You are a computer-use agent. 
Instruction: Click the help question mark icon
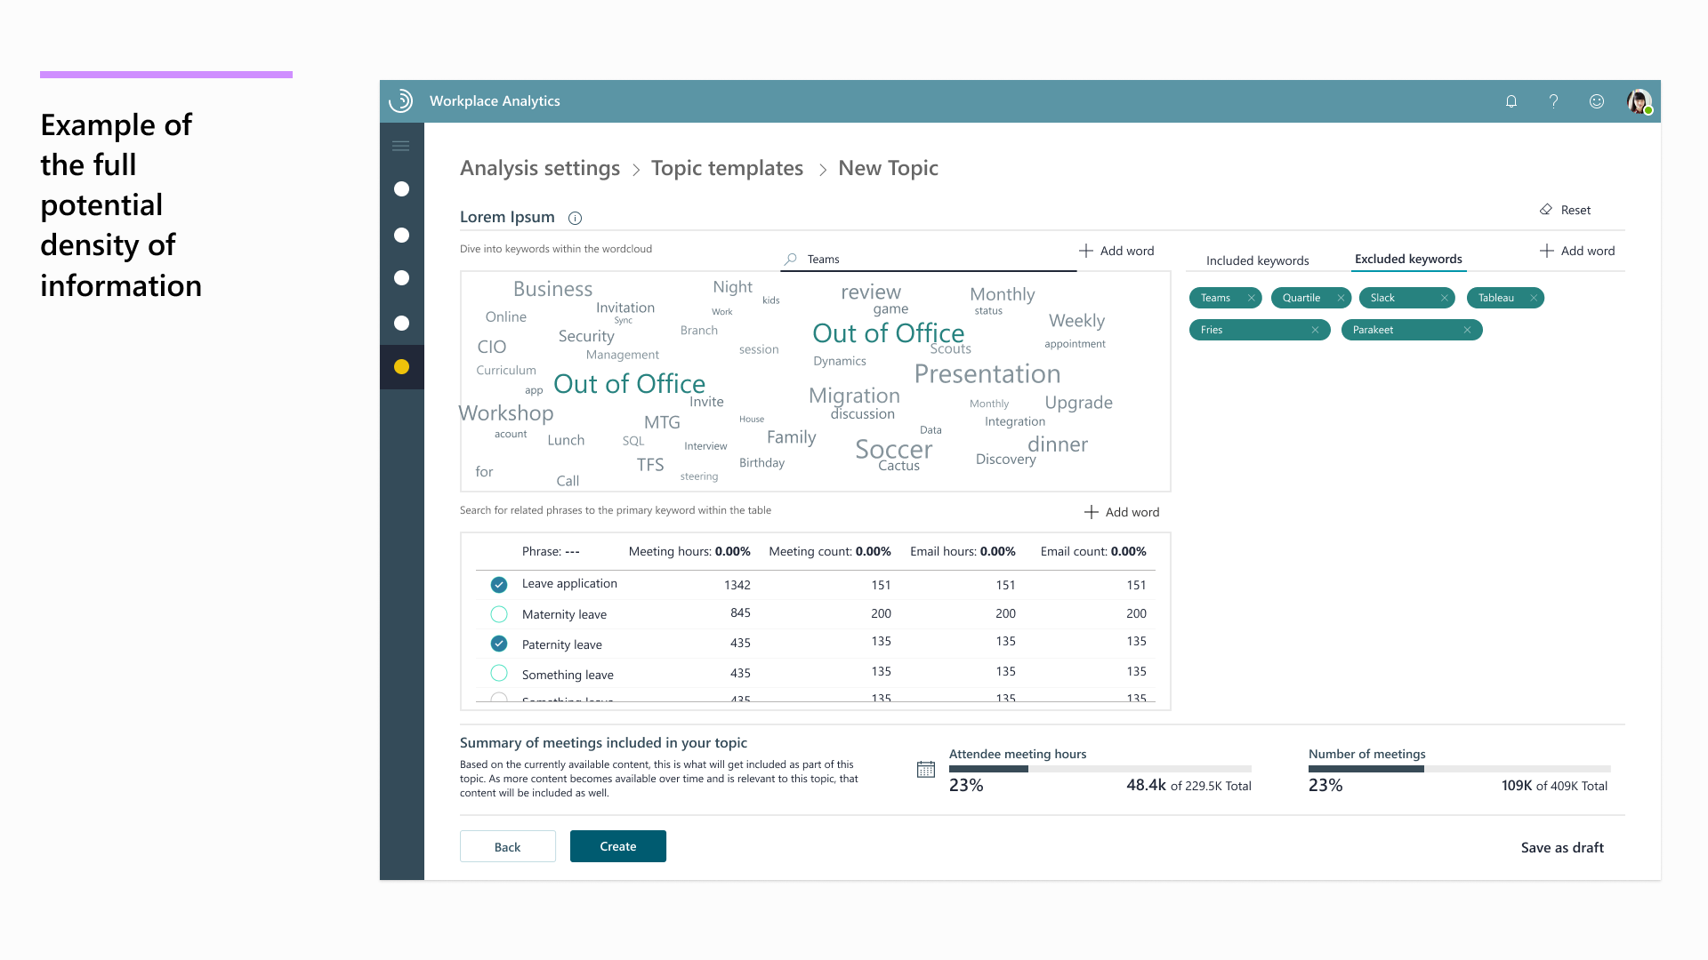pyautogui.click(x=1553, y=101)
